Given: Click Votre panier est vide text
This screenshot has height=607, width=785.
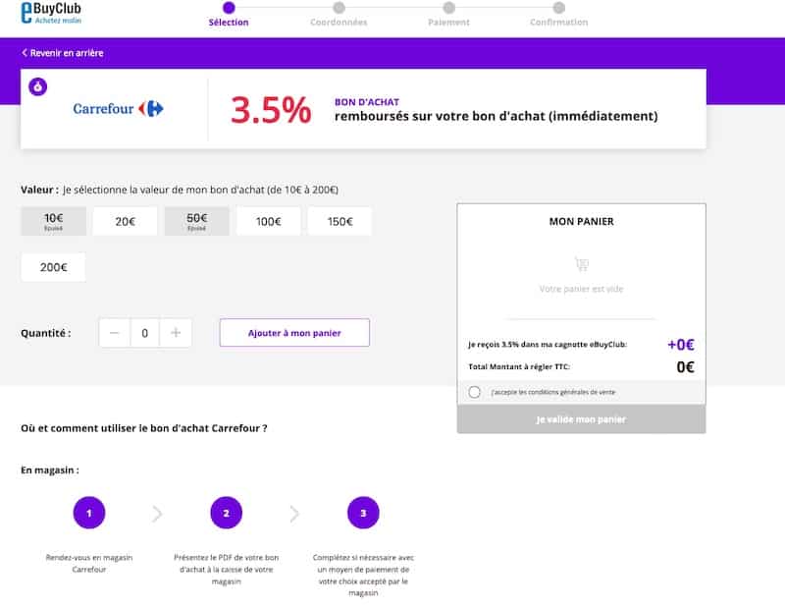Looking at the screenshot, I should click(x=581, y=289).
